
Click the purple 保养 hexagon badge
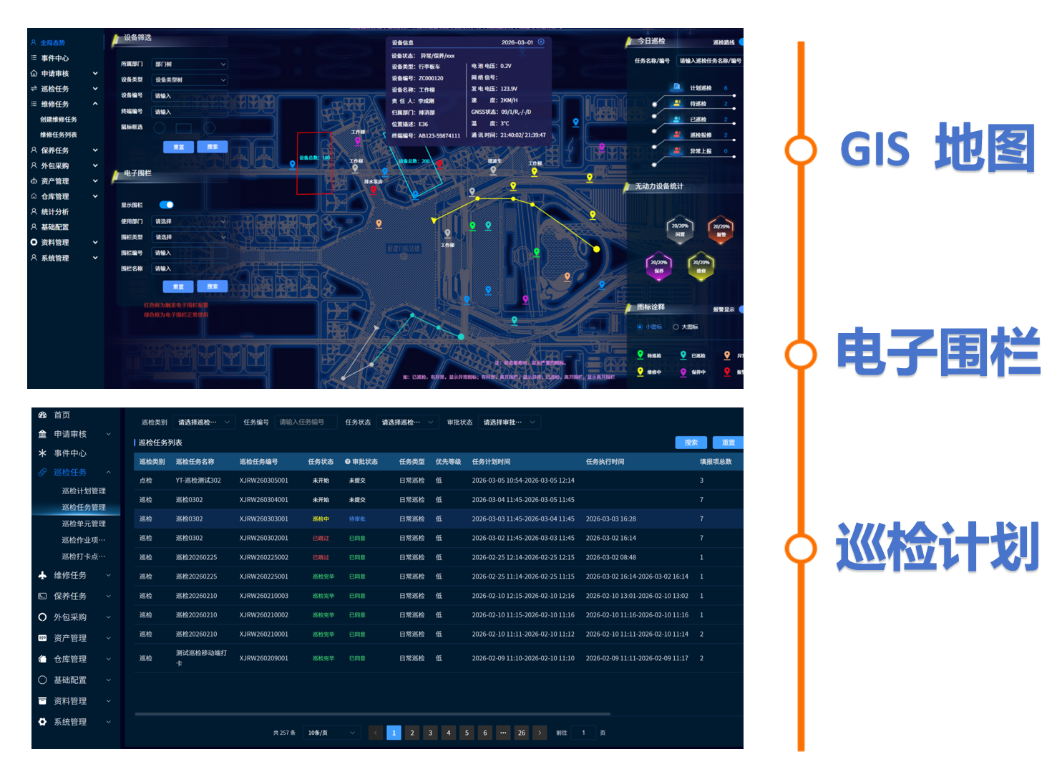(658, 266)
